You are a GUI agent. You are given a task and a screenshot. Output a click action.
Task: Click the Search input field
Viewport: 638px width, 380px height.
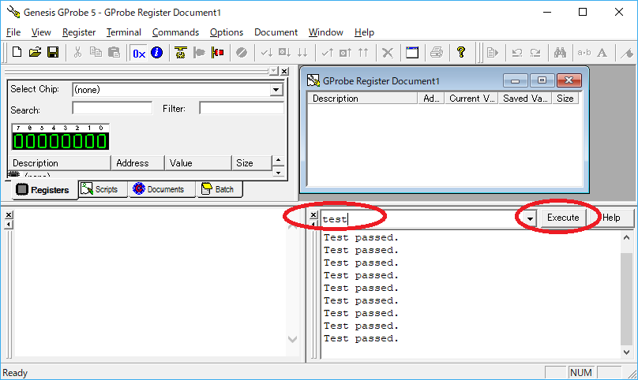112,109
